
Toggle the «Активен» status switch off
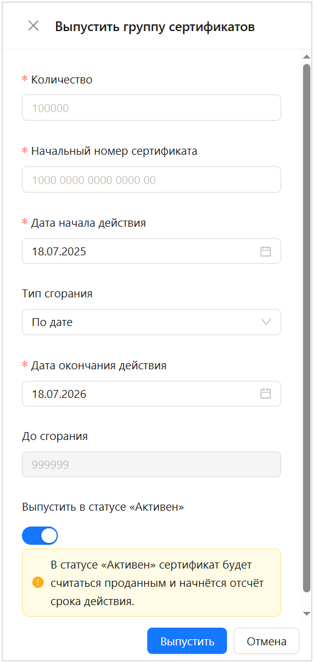click(x=40, y=536)
